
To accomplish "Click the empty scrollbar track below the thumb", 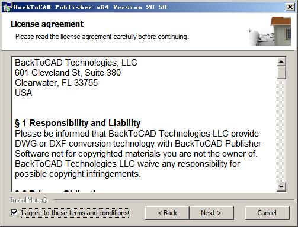I will tap(281, 130).
